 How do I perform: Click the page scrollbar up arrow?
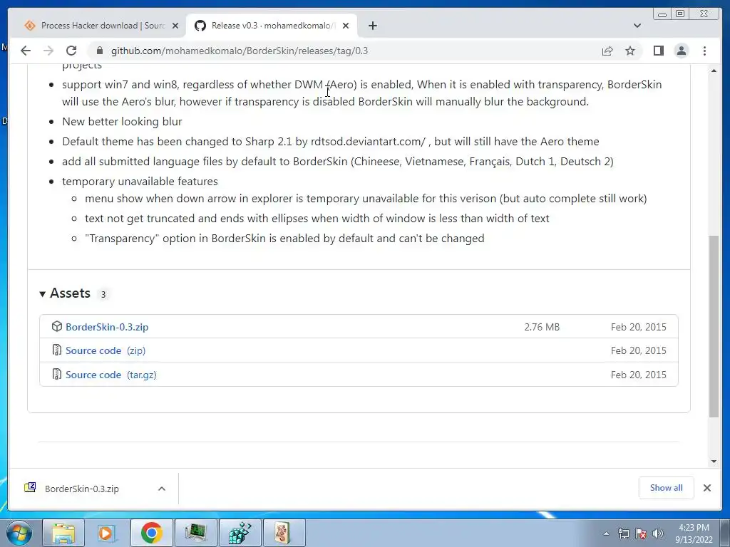(714, 71)
